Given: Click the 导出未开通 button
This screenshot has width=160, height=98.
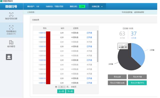Looking at the screenshot, I should pyautogui.click(x=137, y=77).
